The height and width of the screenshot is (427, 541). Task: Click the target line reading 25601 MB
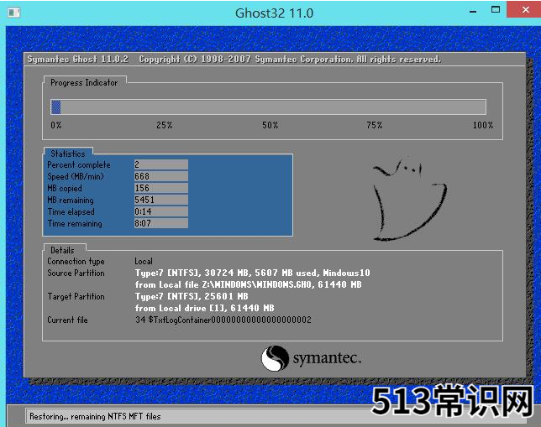192,296
